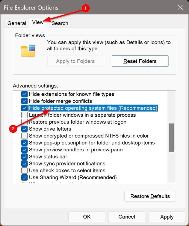Toggle Show preview handlers in preview pane
Screen dimensions: 189x226
click(24, 149)
